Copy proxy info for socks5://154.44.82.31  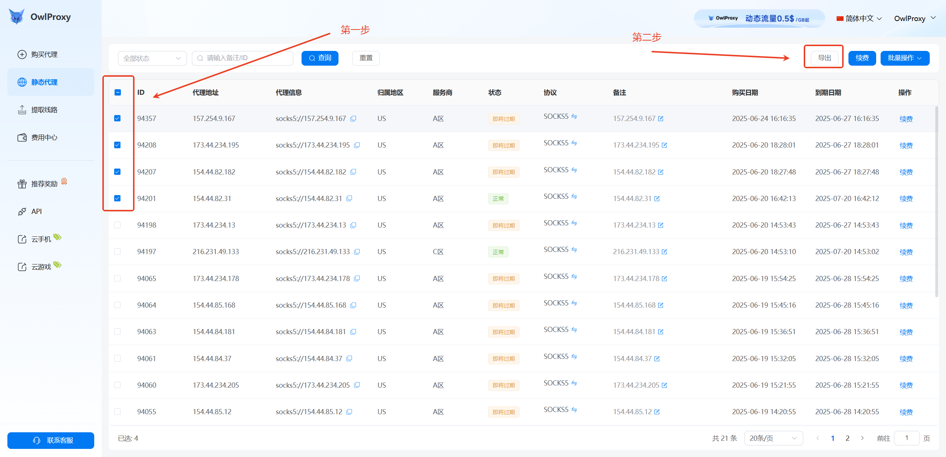pos(349,198)
